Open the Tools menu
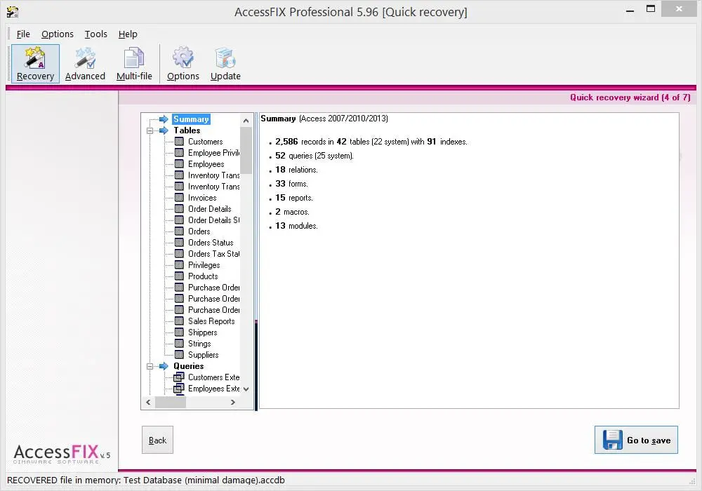 click(x=95, y=34)
